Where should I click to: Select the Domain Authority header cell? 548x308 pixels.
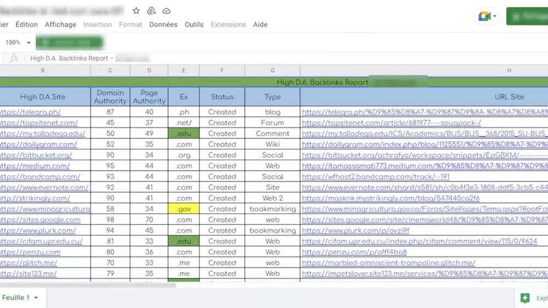[110, 97]
